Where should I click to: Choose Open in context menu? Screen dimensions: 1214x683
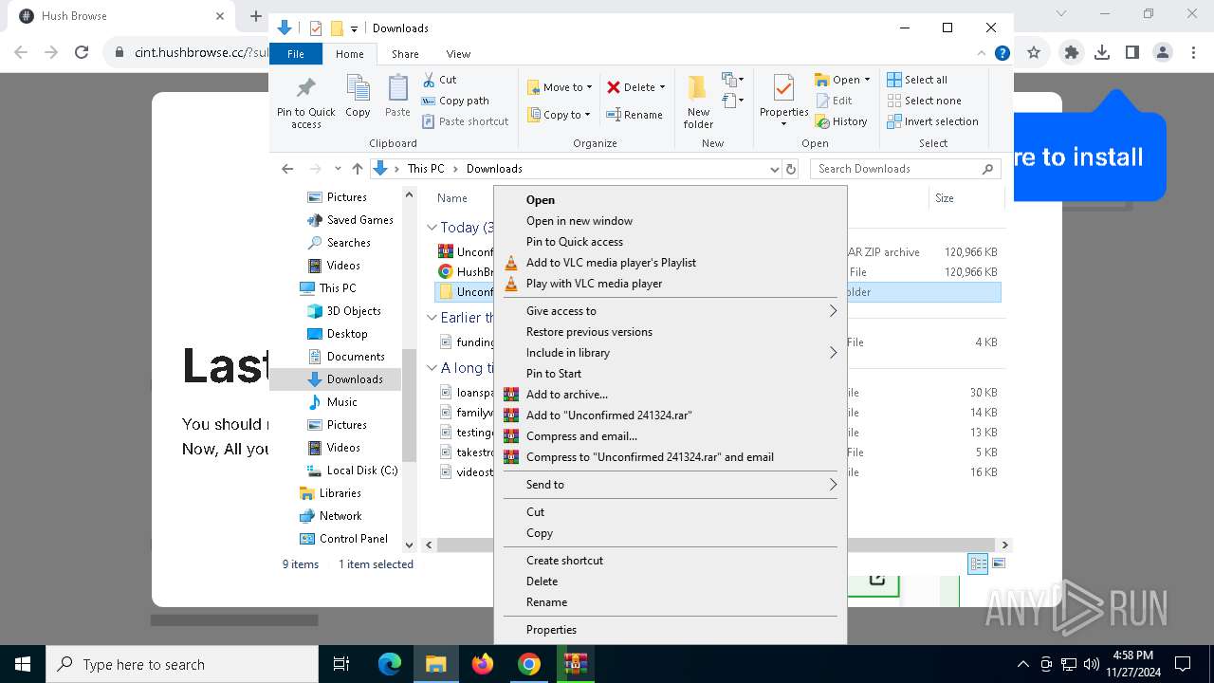click(670, 200)
